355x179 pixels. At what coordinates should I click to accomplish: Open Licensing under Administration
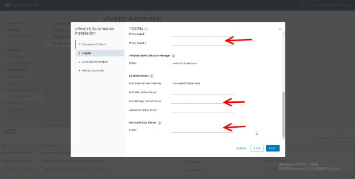coord(18,77)
